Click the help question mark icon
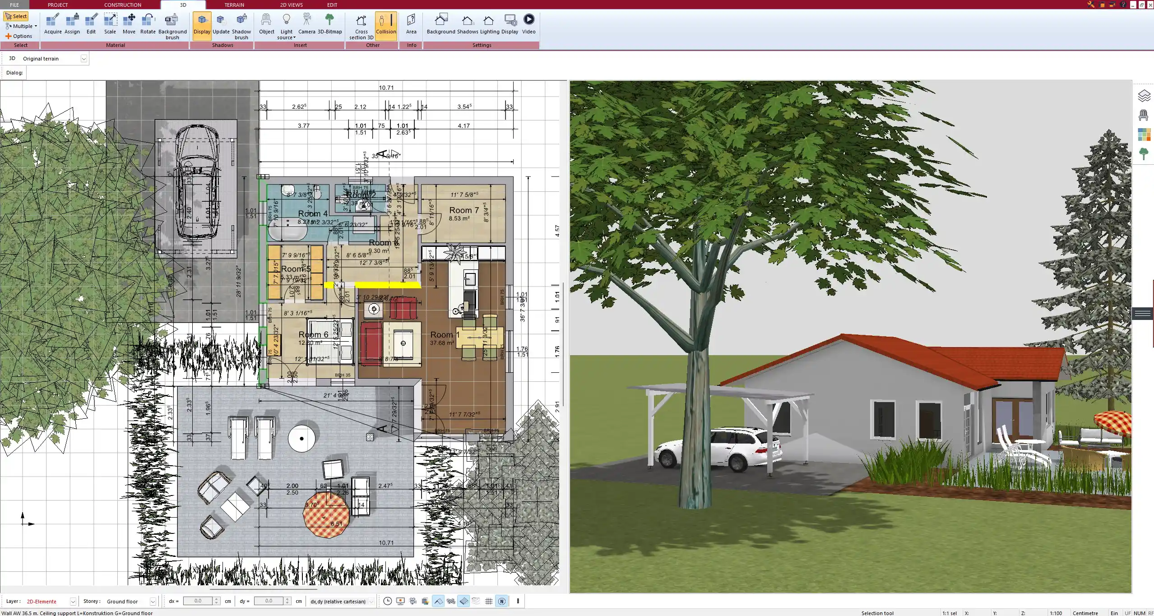Viewport: 1154px width, 616px height. tap(1123, 5)
